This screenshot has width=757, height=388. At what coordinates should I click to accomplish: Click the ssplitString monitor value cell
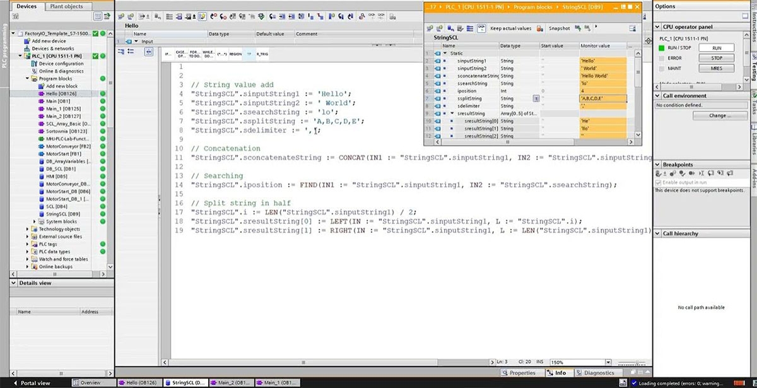click(603, 98)
